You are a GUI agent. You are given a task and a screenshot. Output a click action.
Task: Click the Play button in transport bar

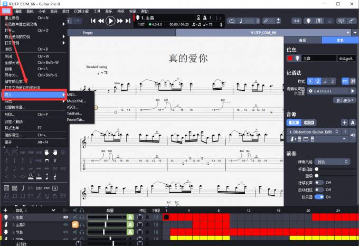click(110, 21)
